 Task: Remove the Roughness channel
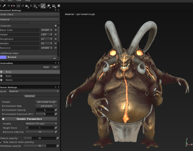56,39
